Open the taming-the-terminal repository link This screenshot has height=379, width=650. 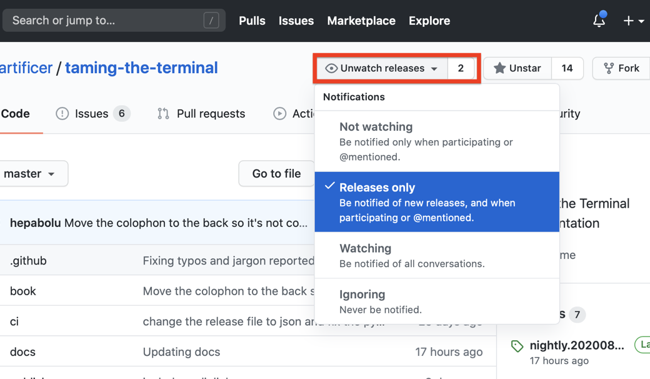[x=141, y=68]
